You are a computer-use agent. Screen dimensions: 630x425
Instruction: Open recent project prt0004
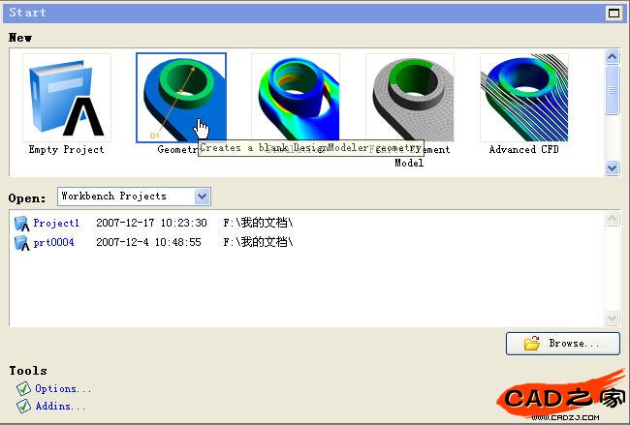pos(53,242)
